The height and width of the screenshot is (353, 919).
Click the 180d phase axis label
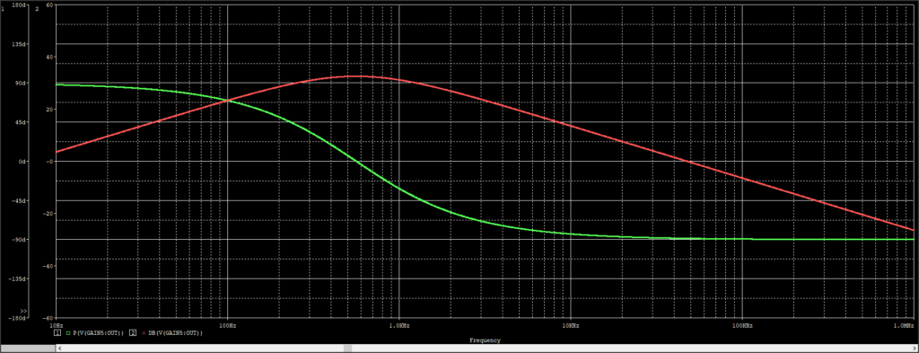click(x=20, y=4)
